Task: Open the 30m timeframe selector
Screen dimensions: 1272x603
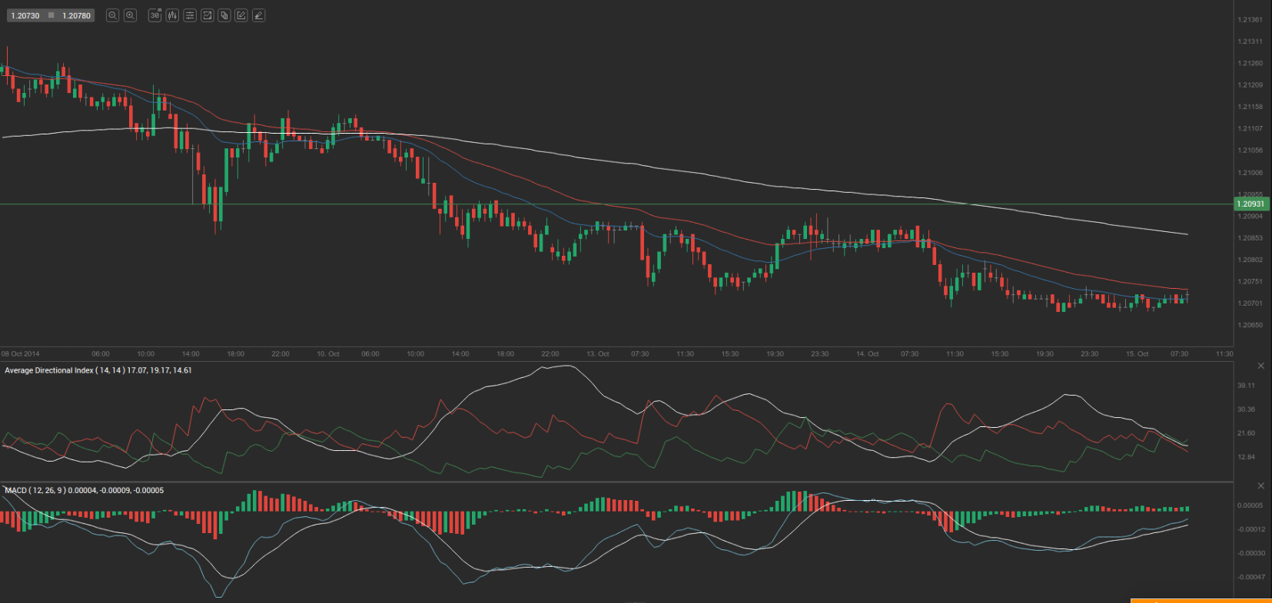Action: coord(154,15)
